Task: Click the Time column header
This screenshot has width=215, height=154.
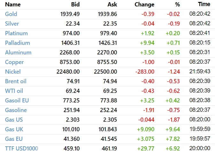Action: [204, 4]
